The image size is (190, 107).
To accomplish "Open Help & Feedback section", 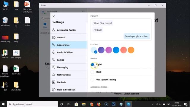I will click(69, 90).
